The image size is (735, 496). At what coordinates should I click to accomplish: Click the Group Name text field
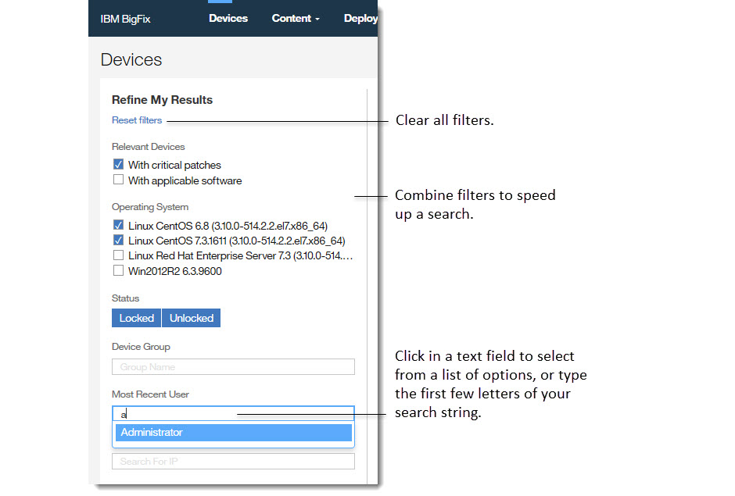233,366
